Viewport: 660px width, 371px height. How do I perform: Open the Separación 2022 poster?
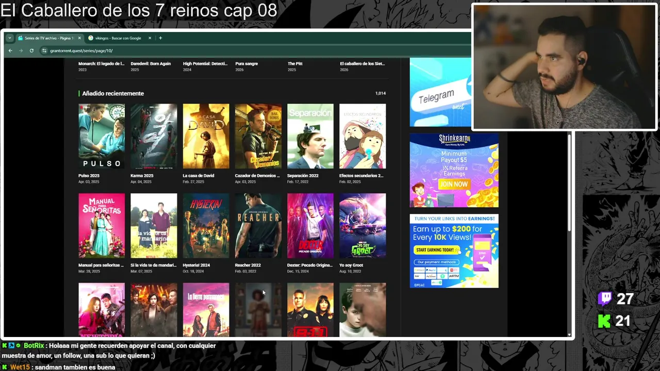point(310,136)
